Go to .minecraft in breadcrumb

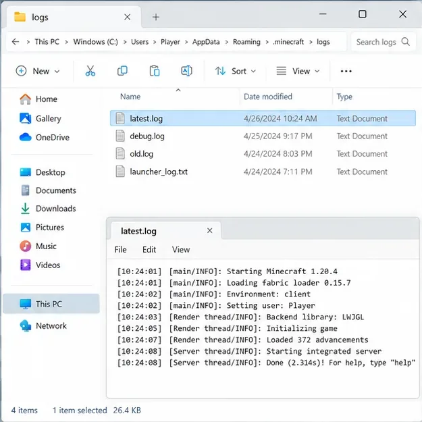288,42
